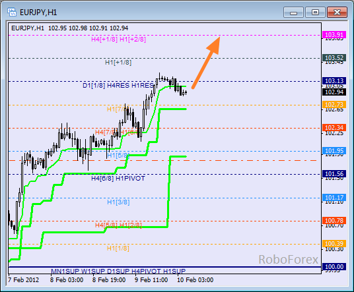Select the 101.17 blue price label
Viewport: 354px width, 292px height.
334,198
